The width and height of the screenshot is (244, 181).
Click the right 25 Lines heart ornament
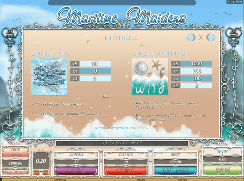tap(233, 34)
